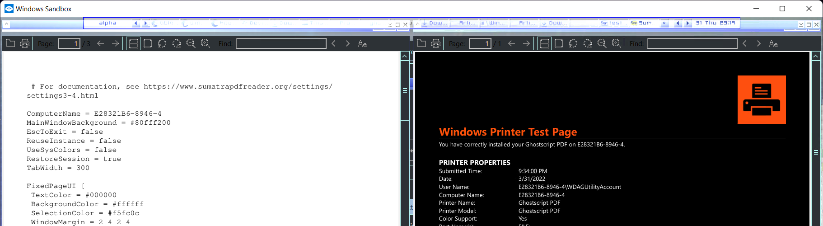
Task: Click the right arrow next to the clock
Action: [x=687, y=23]
